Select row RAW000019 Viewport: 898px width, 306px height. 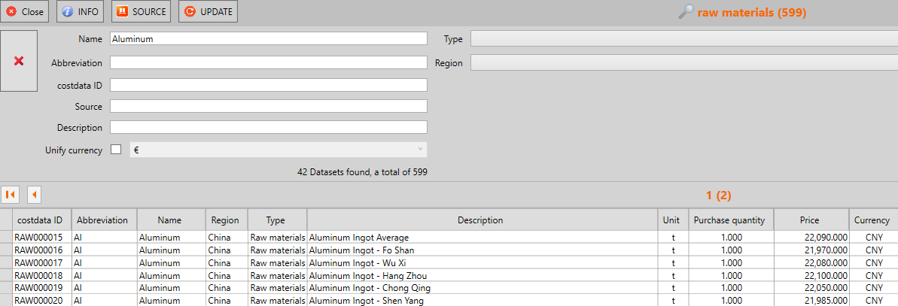tap(449, 288)
